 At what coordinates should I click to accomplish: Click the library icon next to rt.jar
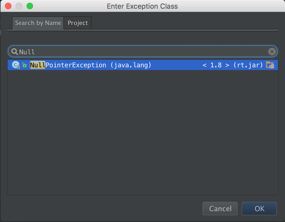tap(270, 65)
